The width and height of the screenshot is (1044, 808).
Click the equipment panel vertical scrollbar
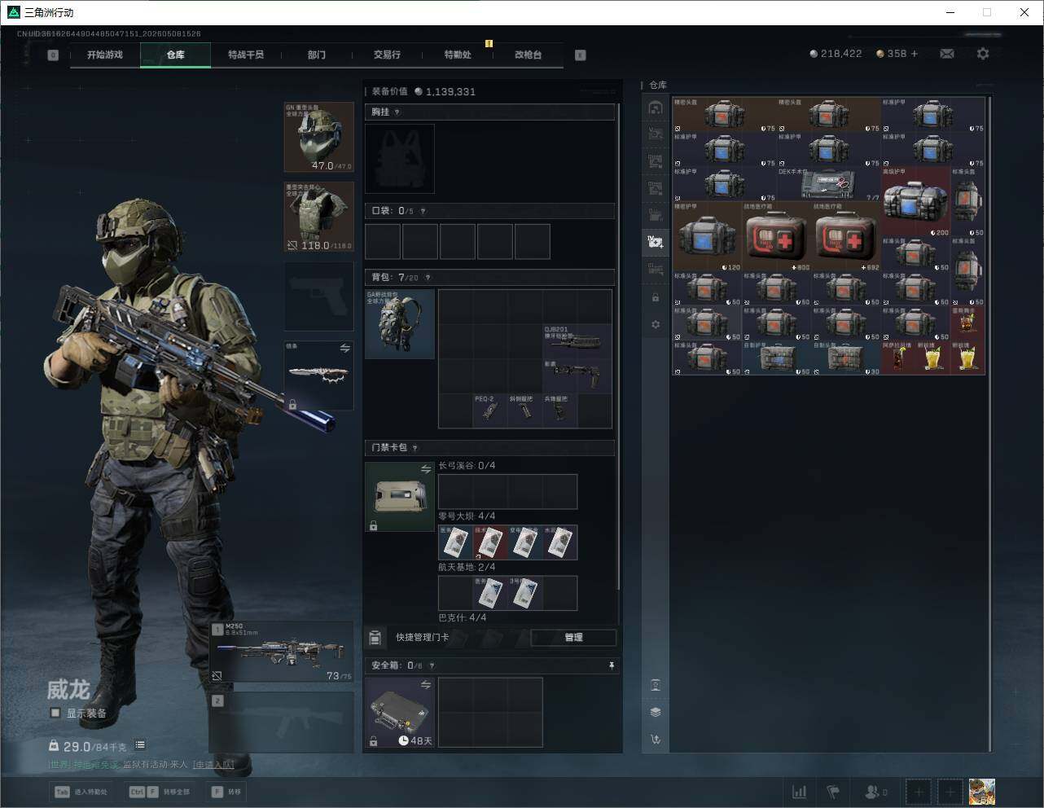pos(619,346)
